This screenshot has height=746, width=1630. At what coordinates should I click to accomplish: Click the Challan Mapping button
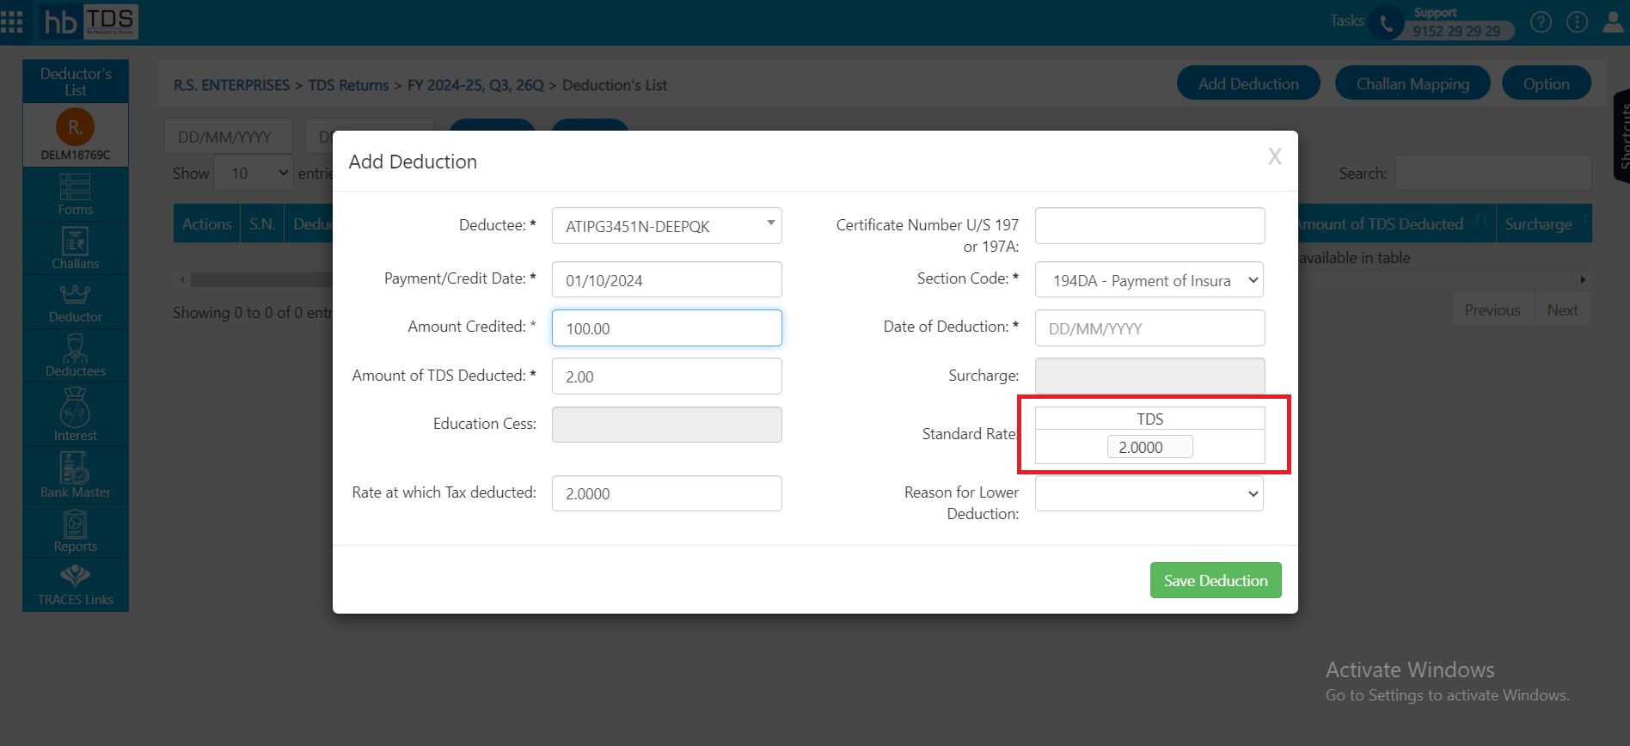coord(1412,83)
